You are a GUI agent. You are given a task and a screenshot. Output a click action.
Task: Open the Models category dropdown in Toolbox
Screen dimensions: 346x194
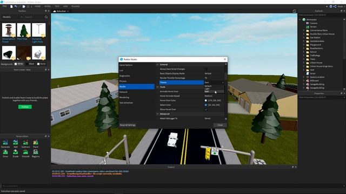pyautogui.click(x=12, y=17)
